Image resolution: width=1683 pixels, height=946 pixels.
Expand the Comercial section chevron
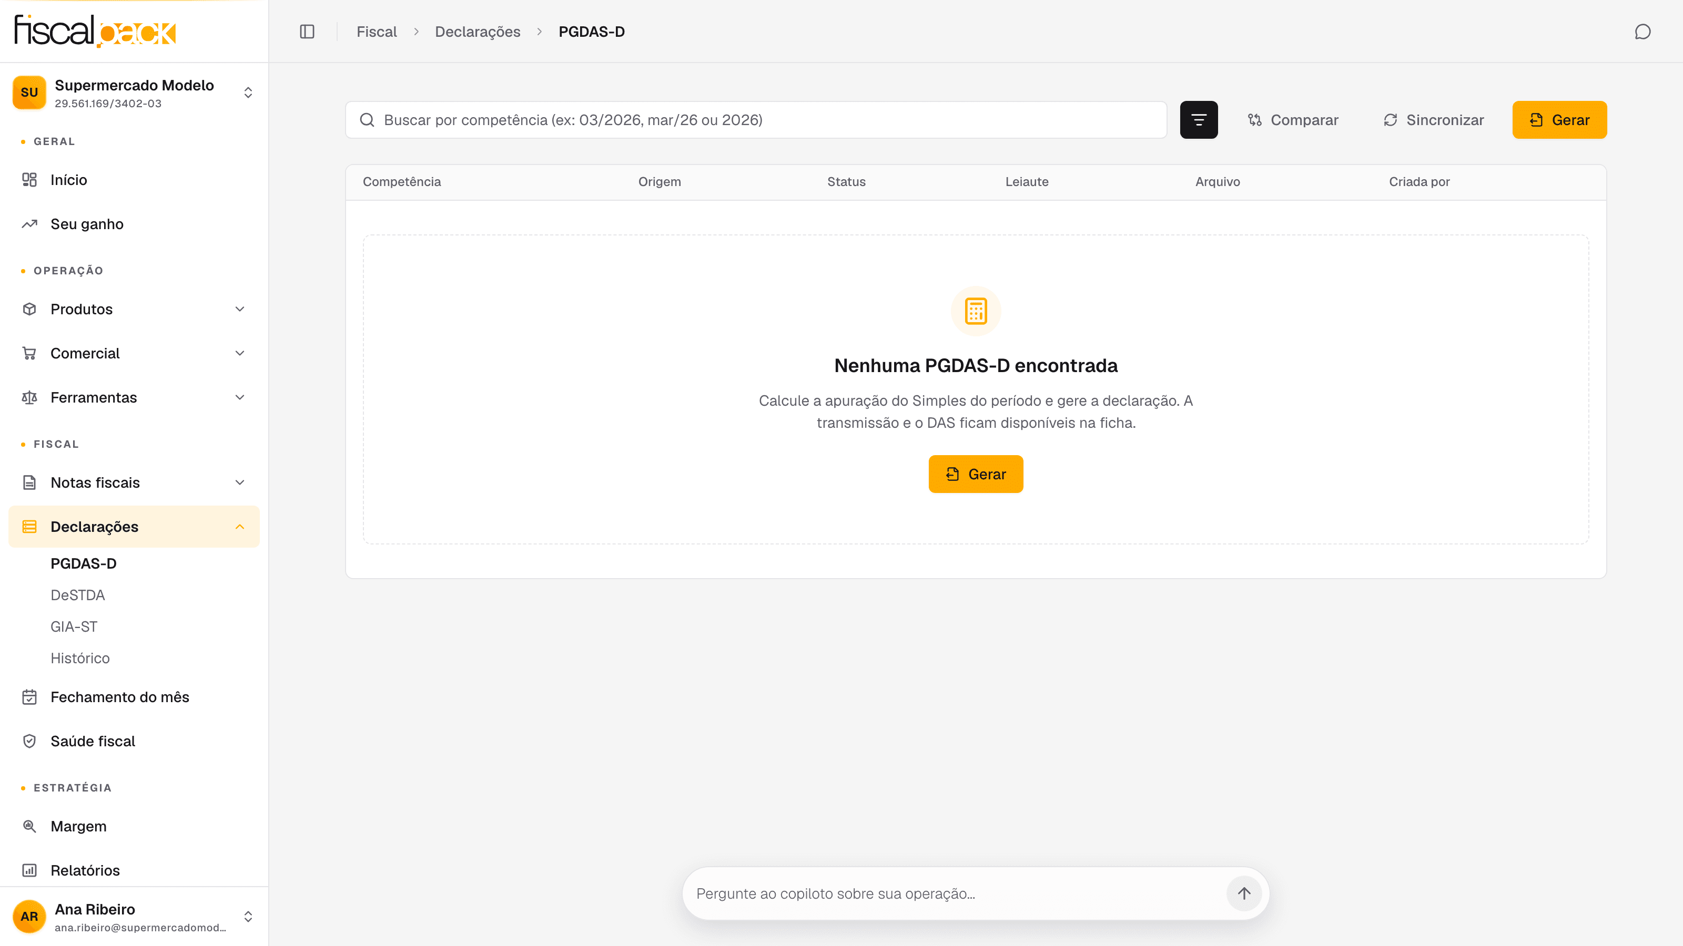pos(240,353)
